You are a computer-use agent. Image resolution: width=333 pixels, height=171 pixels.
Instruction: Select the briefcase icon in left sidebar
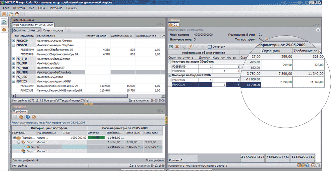(4, 30)
